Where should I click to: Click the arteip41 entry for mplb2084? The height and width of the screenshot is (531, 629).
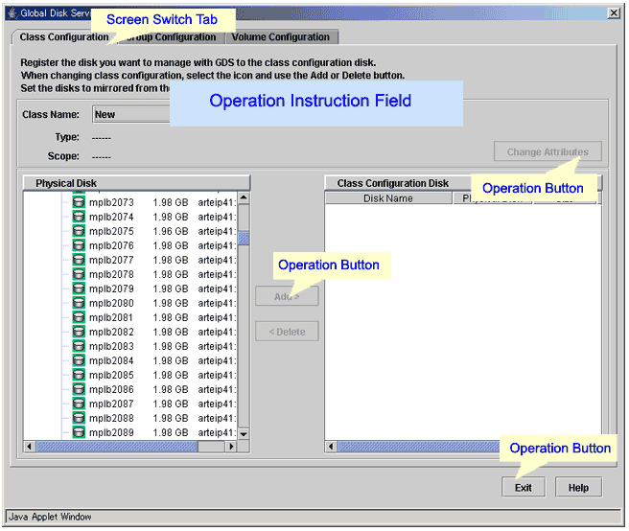point(217,361)
